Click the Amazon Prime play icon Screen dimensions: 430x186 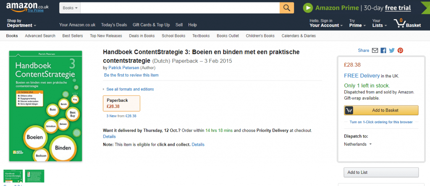tap(309, 8)
